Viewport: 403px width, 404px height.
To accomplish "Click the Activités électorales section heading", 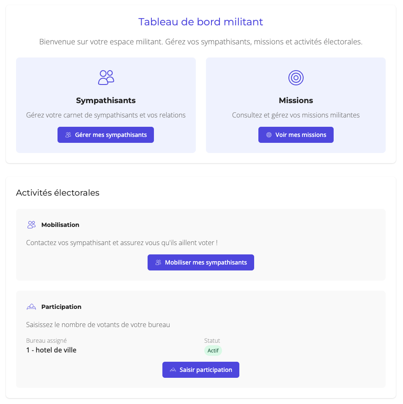I will (58, 193).
